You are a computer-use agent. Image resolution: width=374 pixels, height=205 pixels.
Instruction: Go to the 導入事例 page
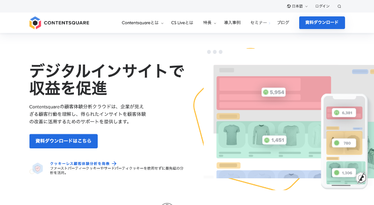(x=232, y=22)
